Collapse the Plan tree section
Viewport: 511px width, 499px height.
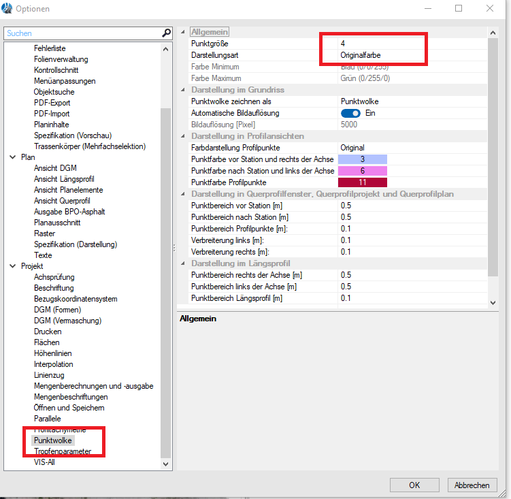point(13,157)
